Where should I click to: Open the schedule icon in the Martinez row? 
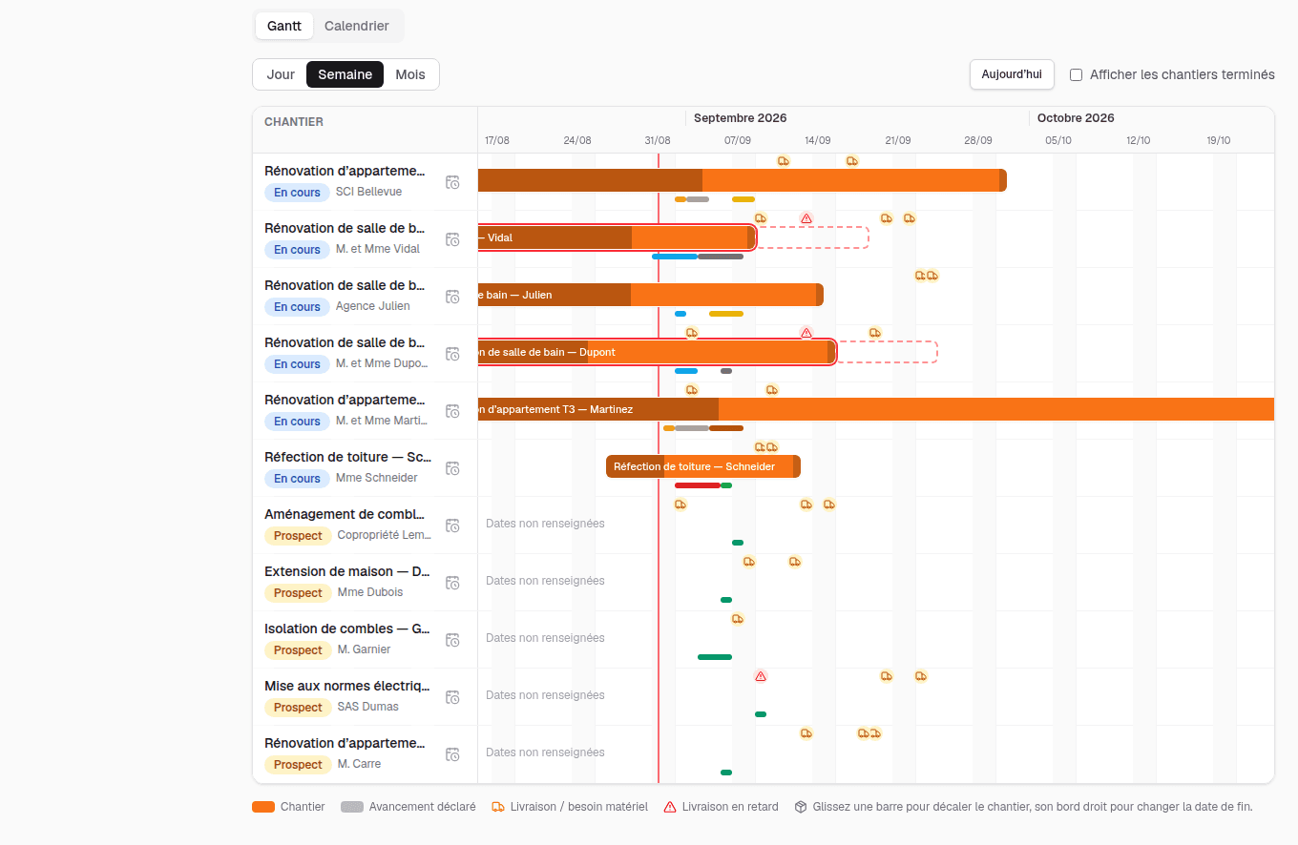(453, 411)
